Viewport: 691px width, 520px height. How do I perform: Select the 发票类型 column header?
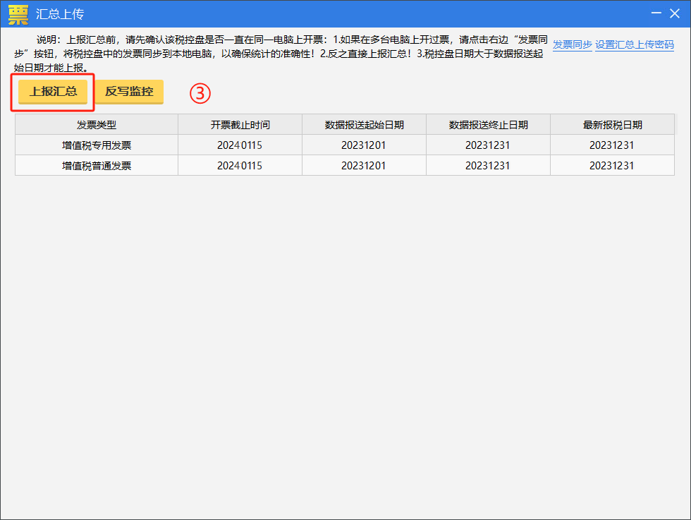[97, 124]
